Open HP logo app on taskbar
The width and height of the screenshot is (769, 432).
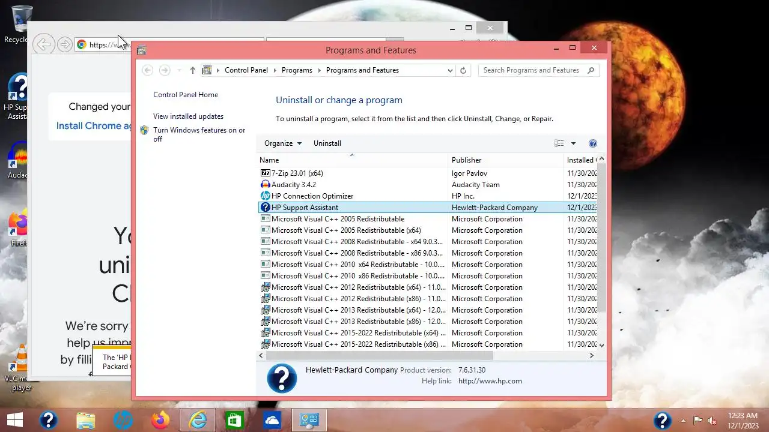coord(123,420)
